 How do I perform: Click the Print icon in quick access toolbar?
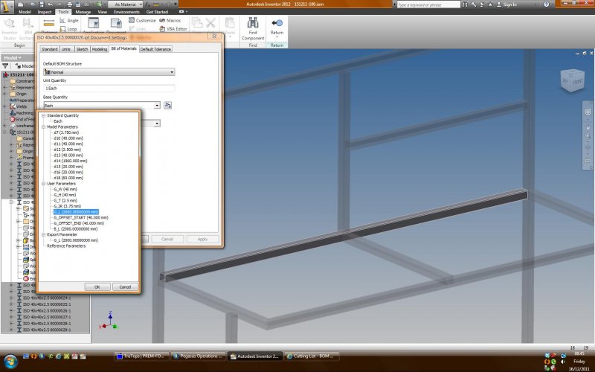[69, 4]
